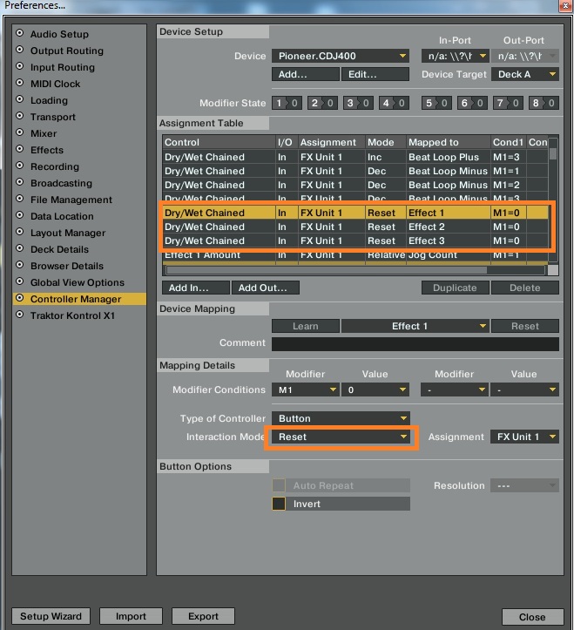
Task: Select the Beat Loop Minus M1=1 row
Action: pyautogui.click(x=355, y=171)
